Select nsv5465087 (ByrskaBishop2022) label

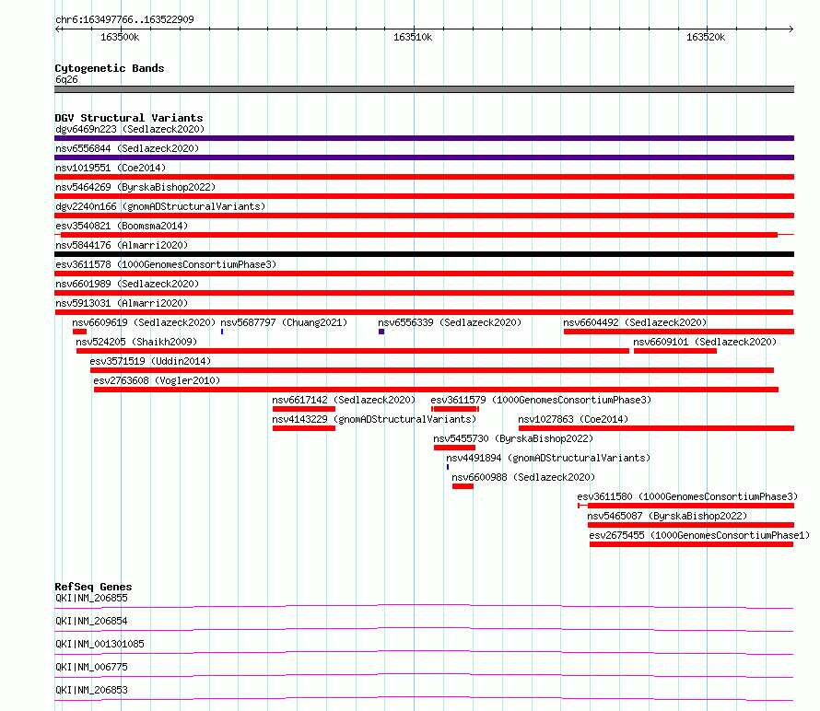[x=667, y=516]
